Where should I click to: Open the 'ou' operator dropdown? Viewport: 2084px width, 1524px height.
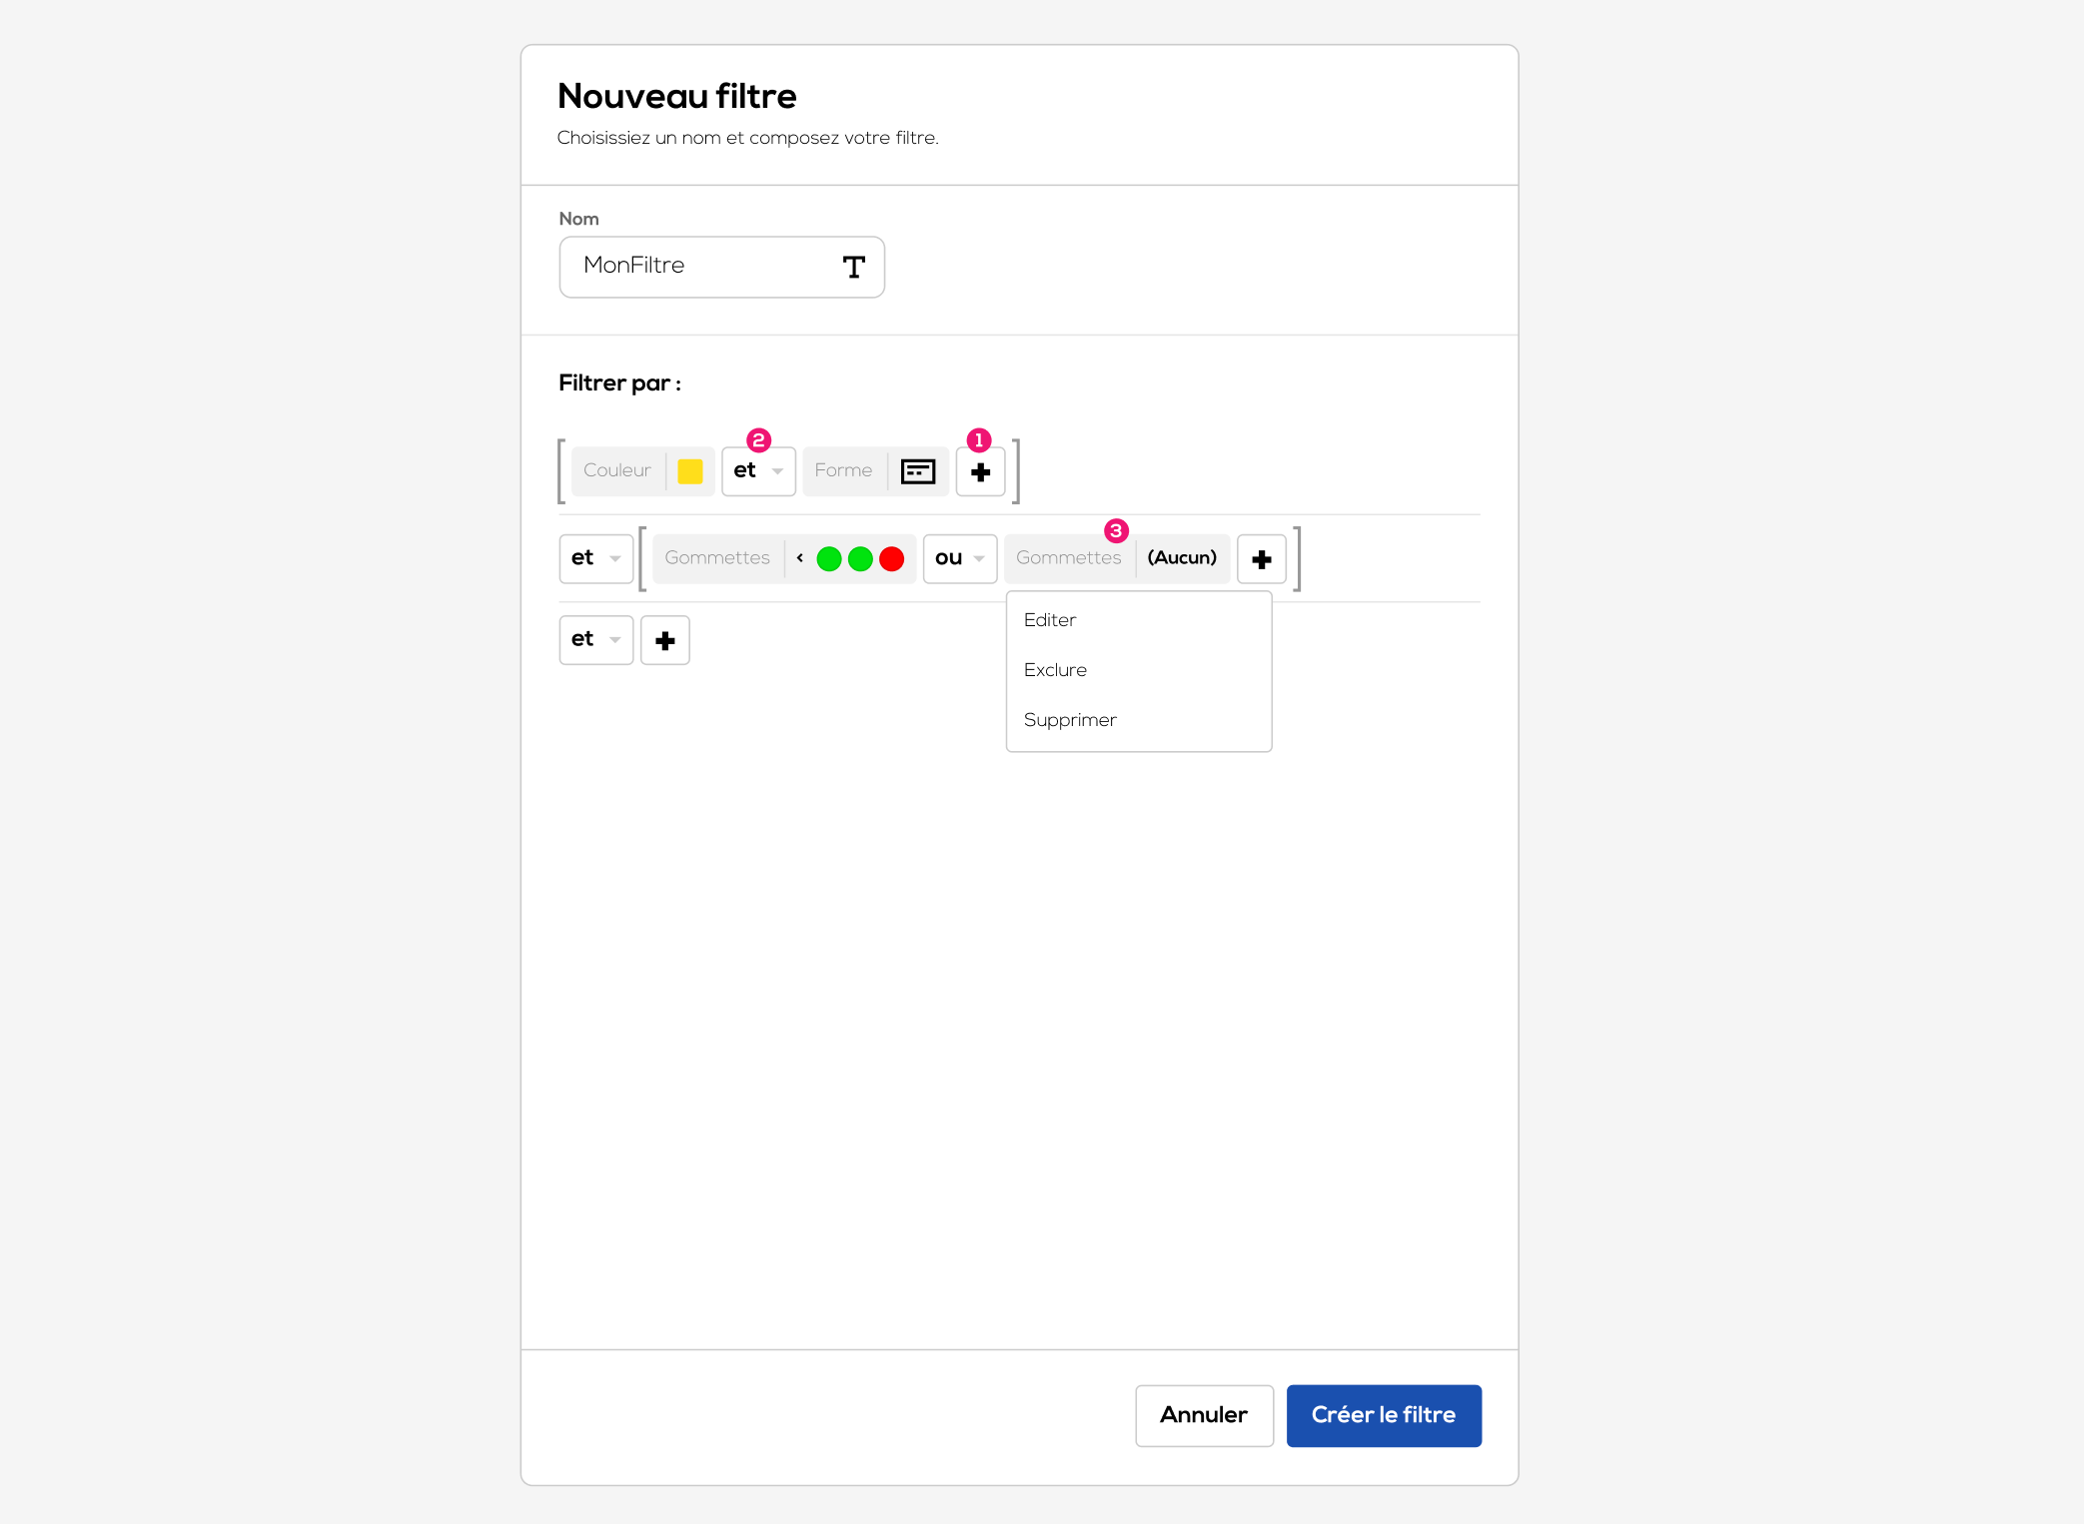959,558
